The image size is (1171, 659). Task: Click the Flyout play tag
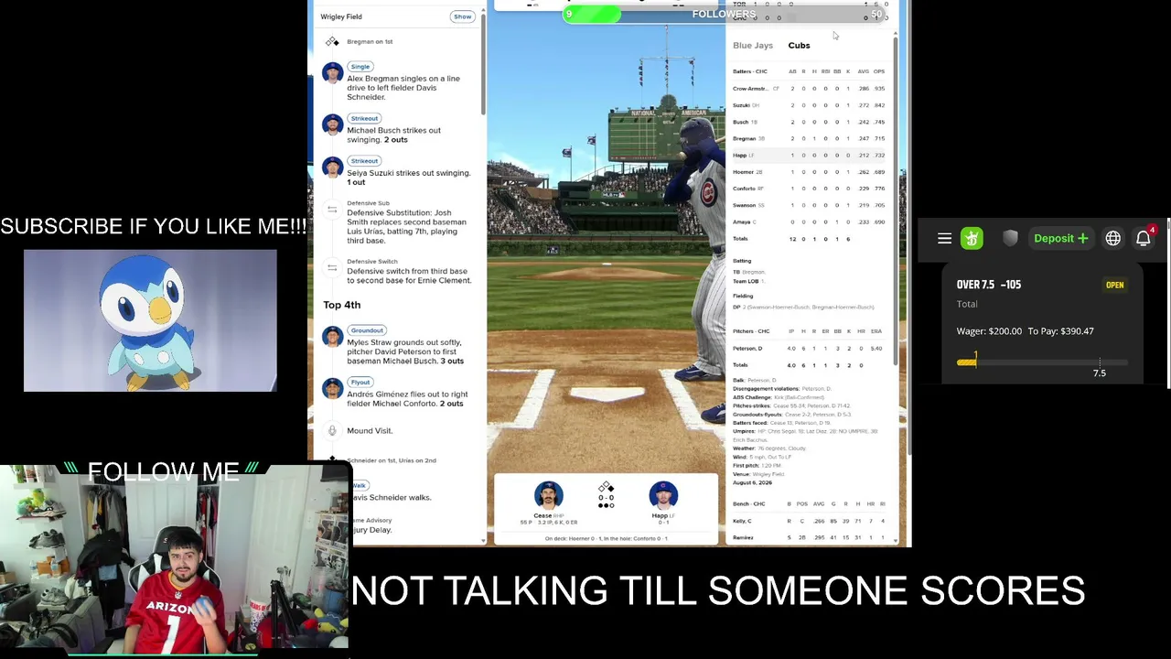coord(360,382)
